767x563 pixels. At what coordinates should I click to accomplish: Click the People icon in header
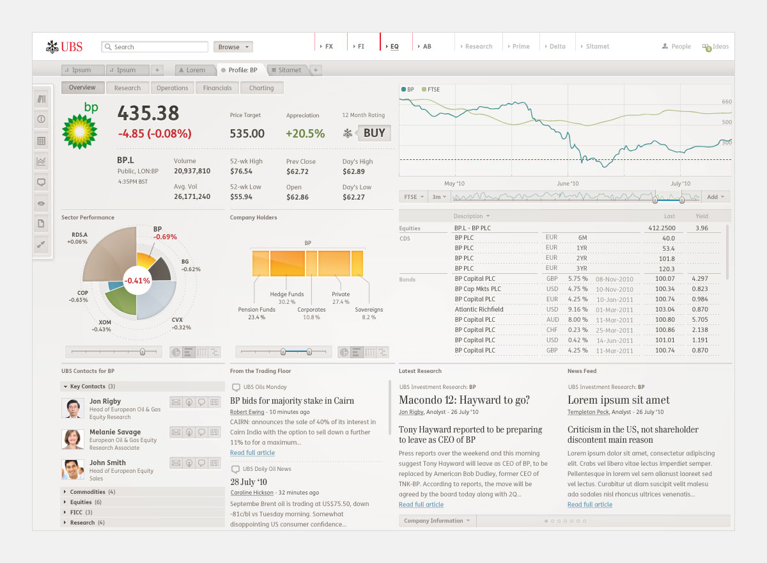click(x=665, y=46)
